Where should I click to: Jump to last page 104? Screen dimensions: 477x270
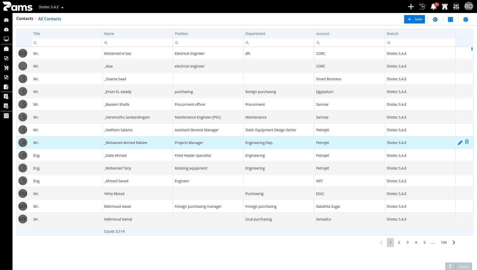444,242
